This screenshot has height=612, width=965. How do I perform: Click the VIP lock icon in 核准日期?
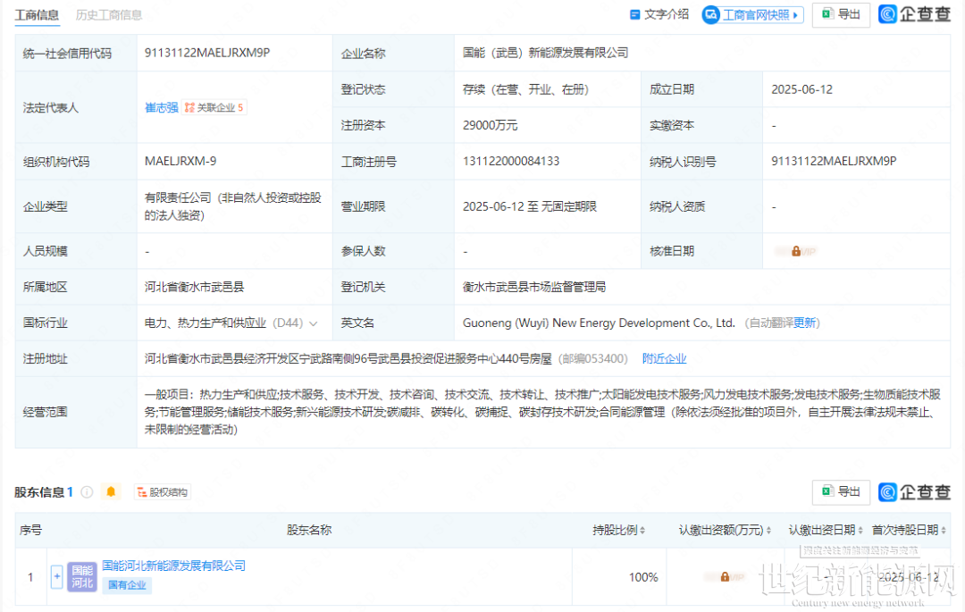click(x=796, y=251)
